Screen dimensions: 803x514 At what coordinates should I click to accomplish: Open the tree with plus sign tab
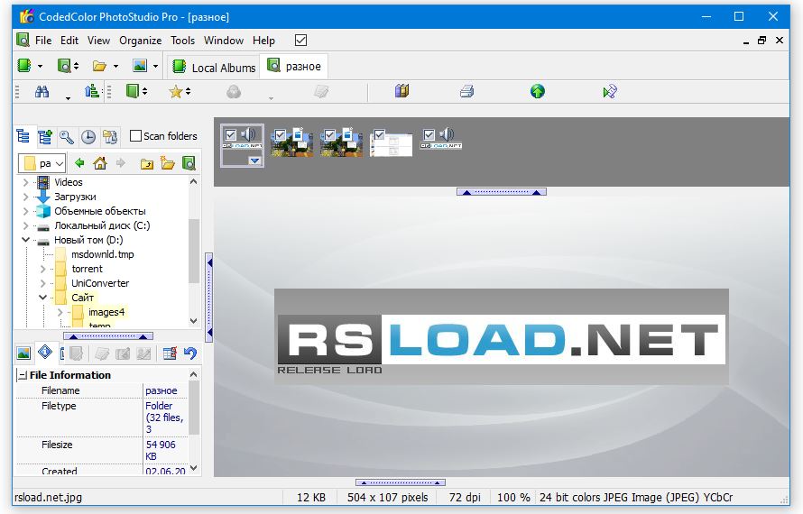point(45,137)
